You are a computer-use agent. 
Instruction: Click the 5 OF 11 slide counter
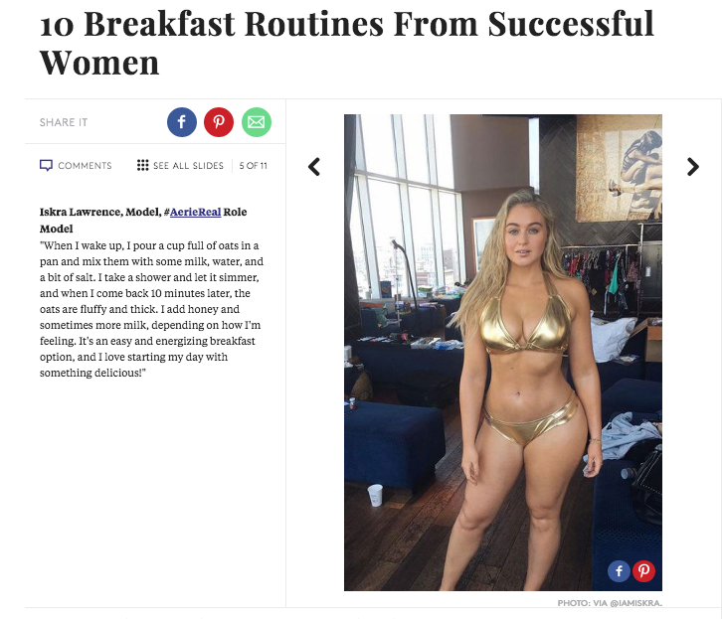254,166
